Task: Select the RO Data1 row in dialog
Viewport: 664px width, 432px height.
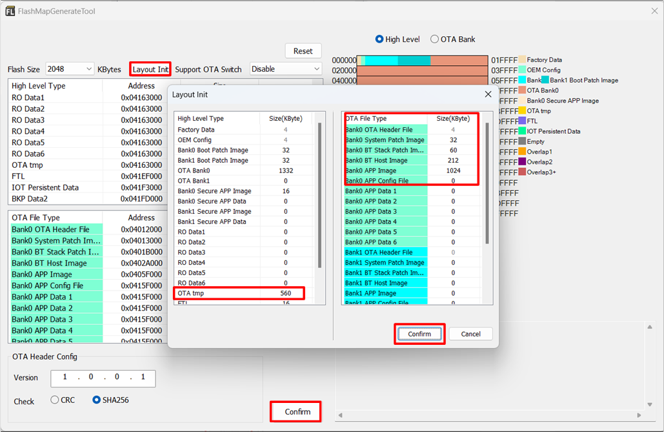Action: tap(244, 232)
